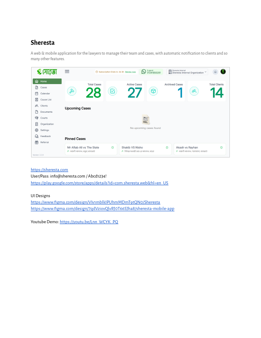261x338 pixels.
Task: Click the Home house icon
Action: (37, 81)
